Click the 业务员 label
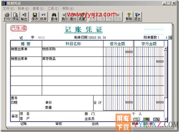The width and height of the screenshot is (179, 132). (89, 119)
